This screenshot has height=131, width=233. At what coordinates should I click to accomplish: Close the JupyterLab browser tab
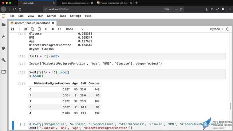click(54, 3)
